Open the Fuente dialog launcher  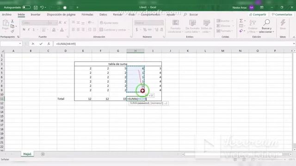pyautogui.click(x=68, y=37)
